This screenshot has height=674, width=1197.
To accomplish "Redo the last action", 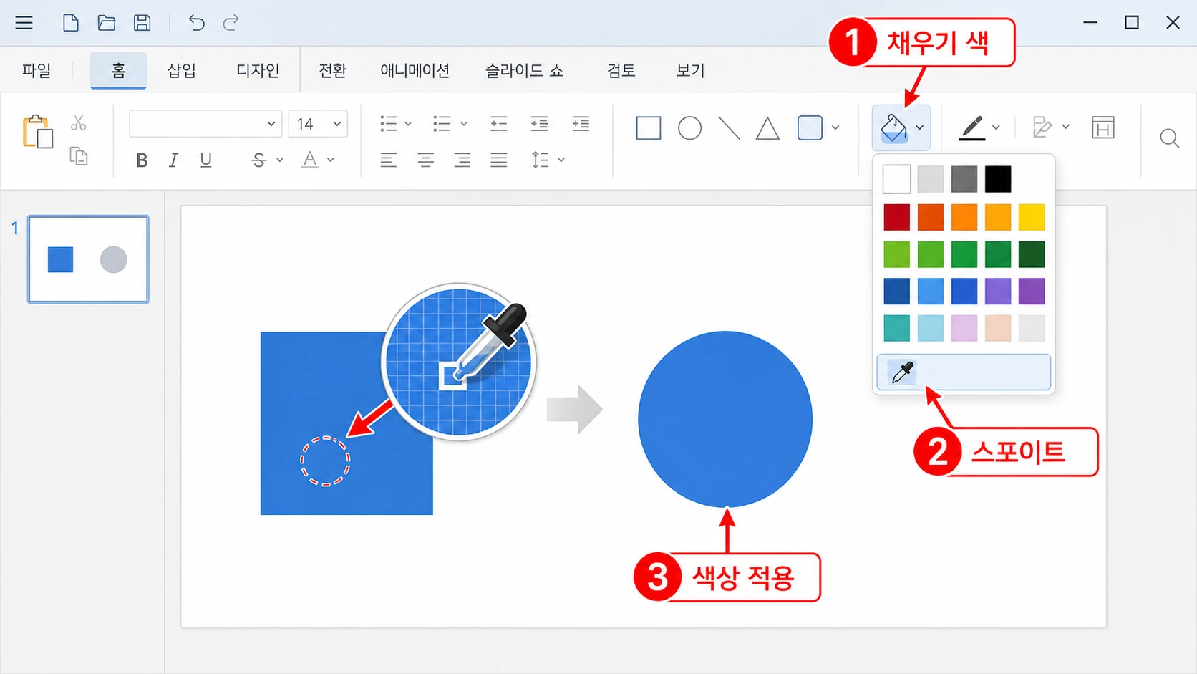I will click(x=231, y=23).
